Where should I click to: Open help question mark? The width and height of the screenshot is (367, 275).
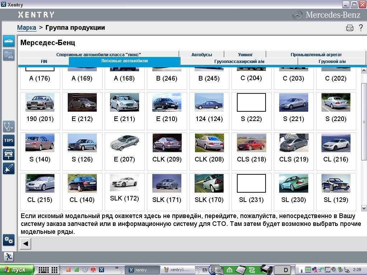click(x=361, y=28)
